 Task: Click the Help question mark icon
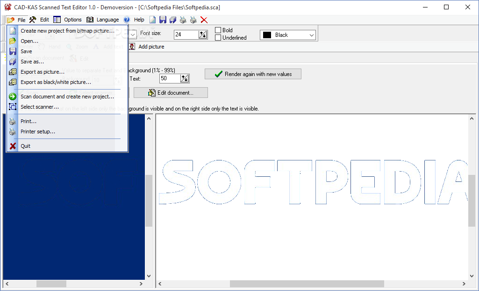point(127,20)
